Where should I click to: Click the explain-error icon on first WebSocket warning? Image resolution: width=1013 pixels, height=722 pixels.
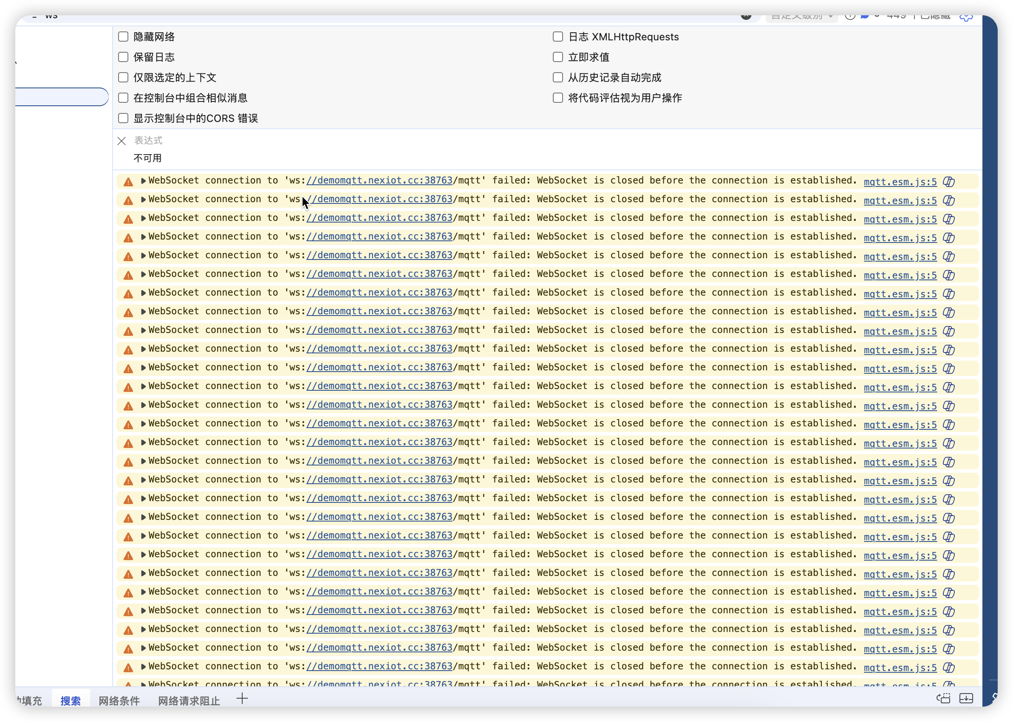948,181
